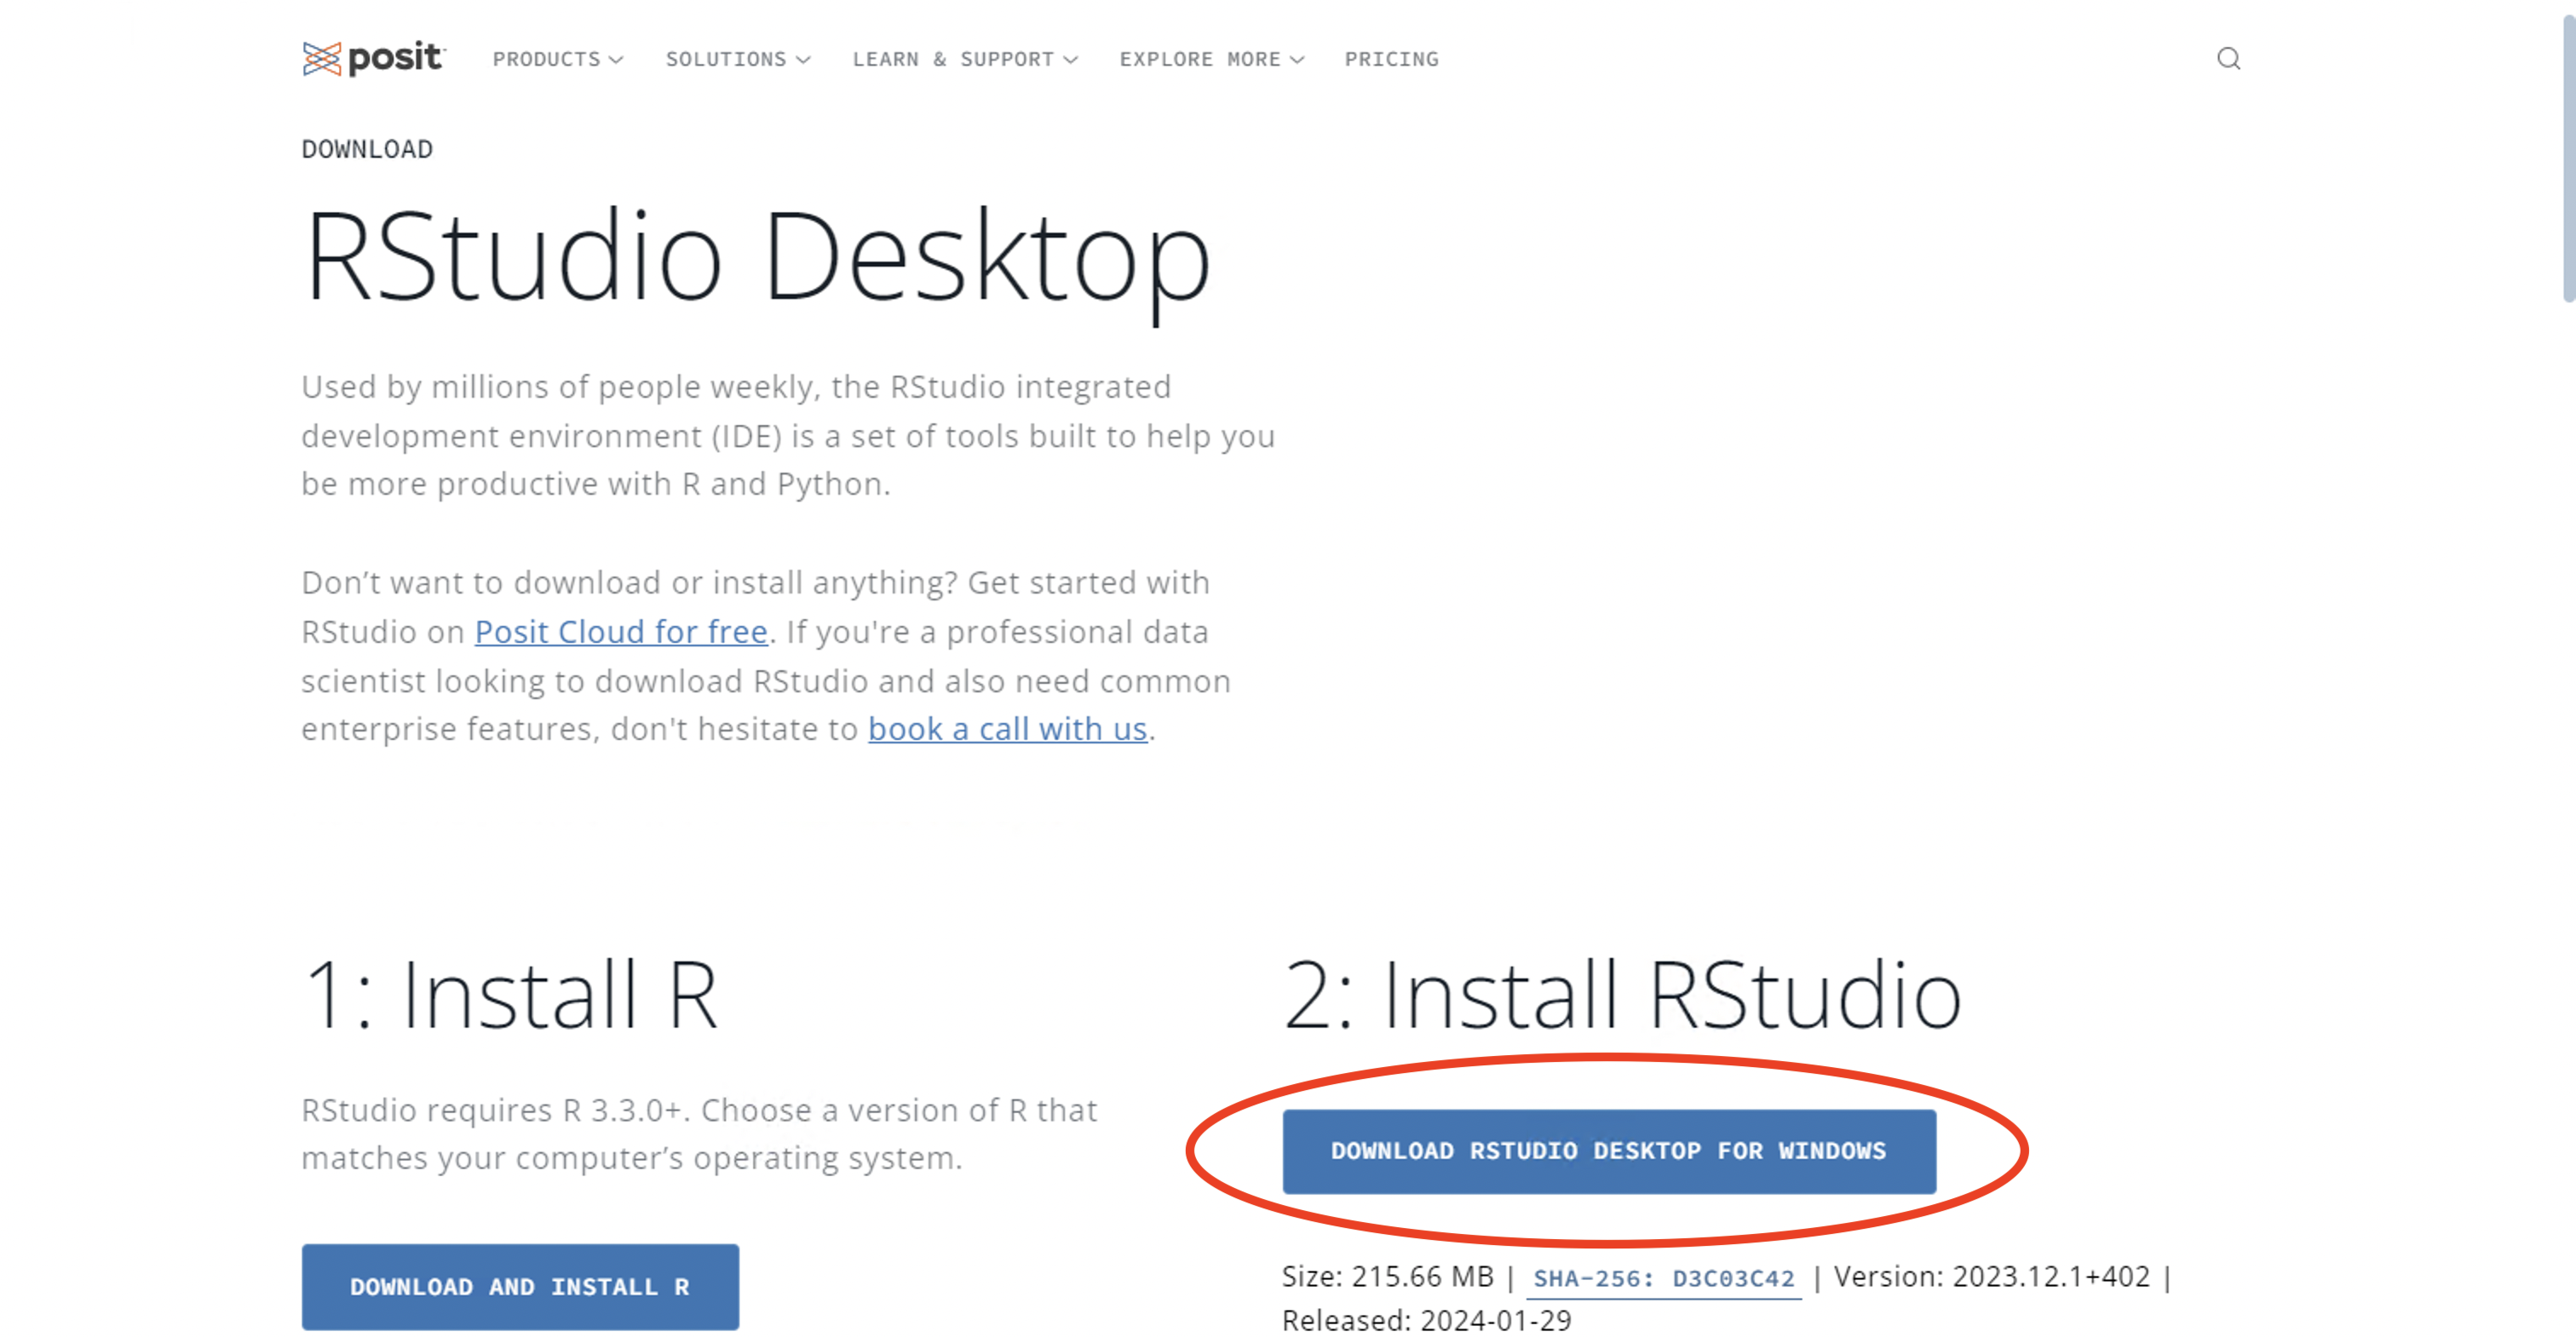This screenshot has height=1337, width=2576.
Task: Click the DOWNLOAD breadcrumb label
Action: coord(367,149)
